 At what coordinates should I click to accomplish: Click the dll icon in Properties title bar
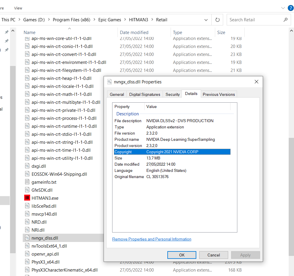[x=110, y=82]
